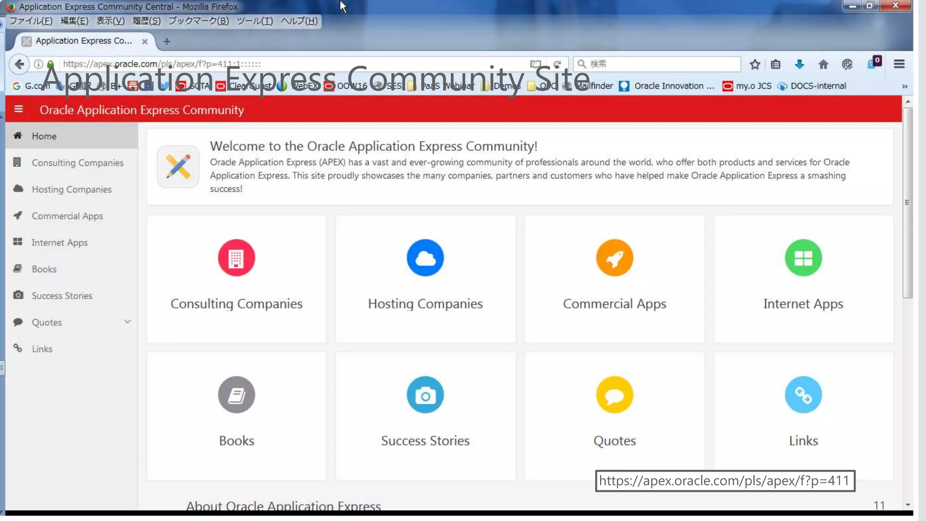Click the blue Hosting Companies cloud icon
Image resolution: width=926 pixels, height=521 pixels.
tap(425, 258)
